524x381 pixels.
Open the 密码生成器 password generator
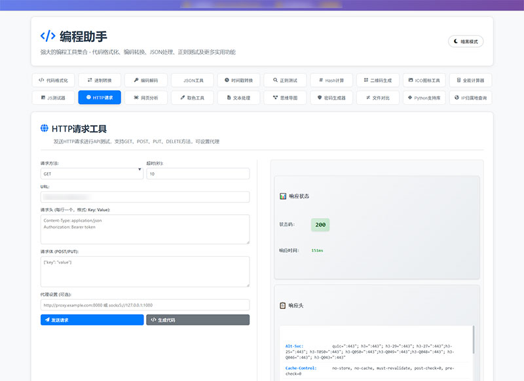pyautogui.click(x=331, y=98)
